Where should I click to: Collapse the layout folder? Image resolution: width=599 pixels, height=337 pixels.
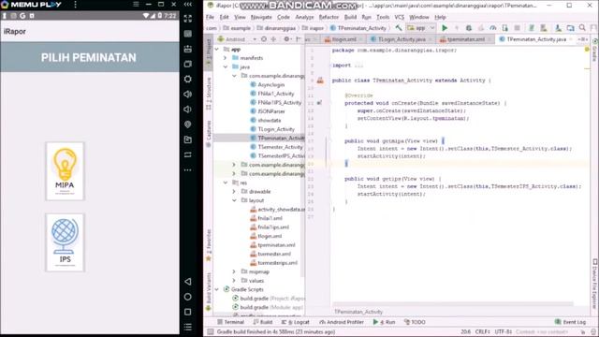pyautogui.click(x=234, y=200)
